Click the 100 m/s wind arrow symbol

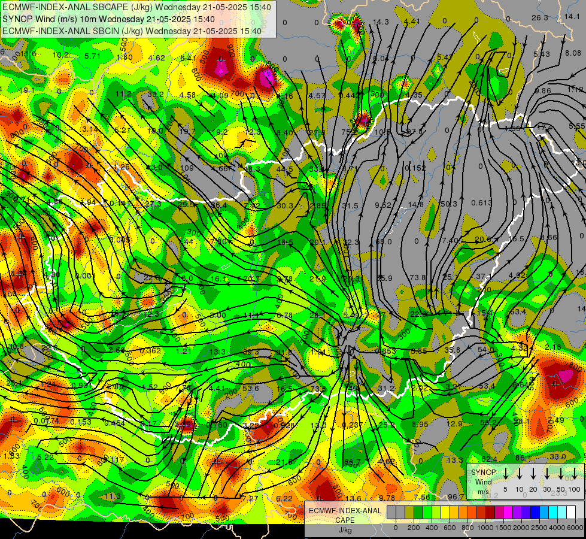[x=575, y=474]
